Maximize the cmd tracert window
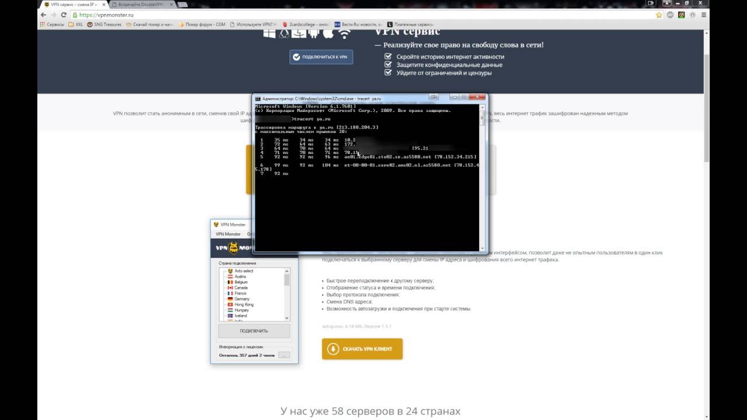This screenshot has width=747, height=420. tap(463, 97)
